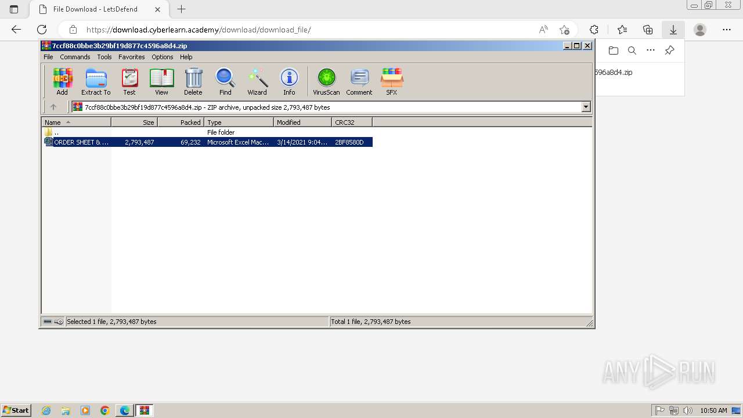Open browser Collections
Image resolution: width=743 pixels, height=418 pixels.
pyautogui.click(x=648, y=30)
